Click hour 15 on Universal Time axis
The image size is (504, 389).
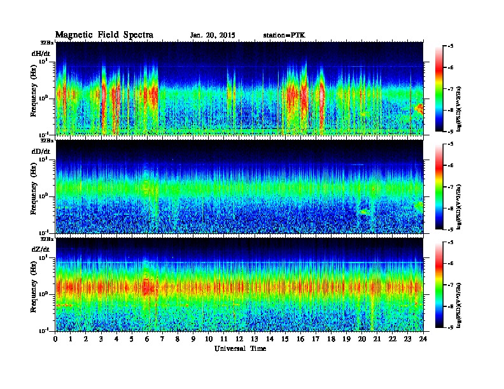tap(285, 339)
